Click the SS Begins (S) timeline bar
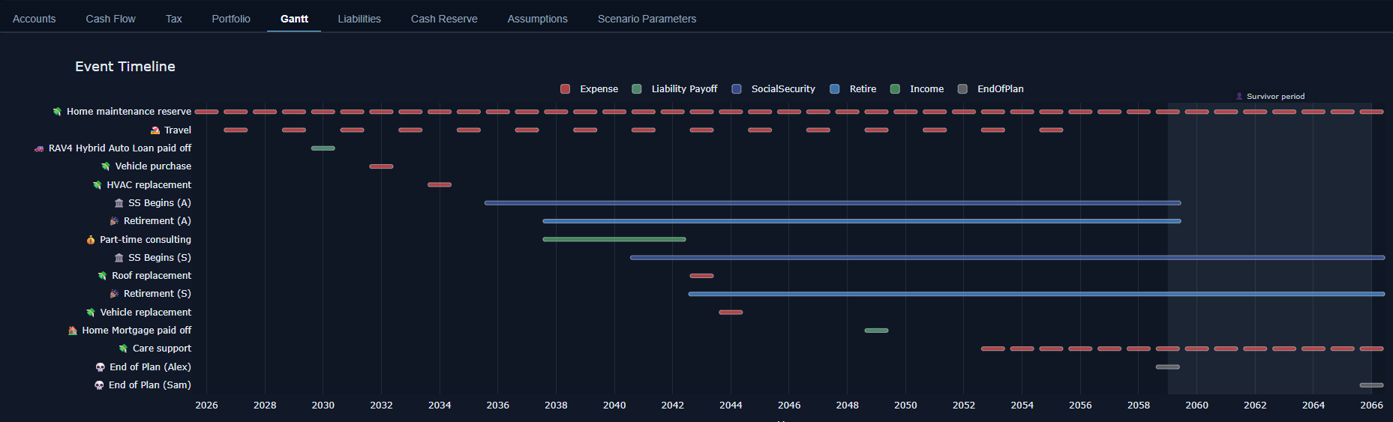Screen dimensions: 1393x422 pos(1007,258)
